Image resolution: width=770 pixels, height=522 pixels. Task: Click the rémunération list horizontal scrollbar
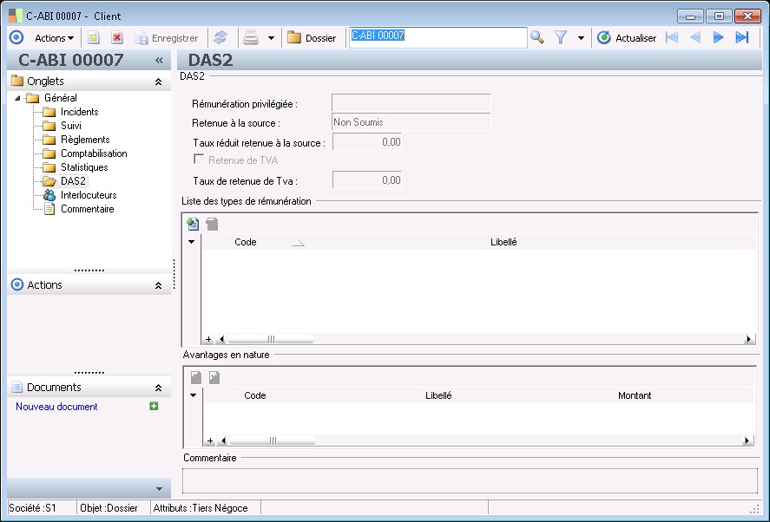click(271, 340)
